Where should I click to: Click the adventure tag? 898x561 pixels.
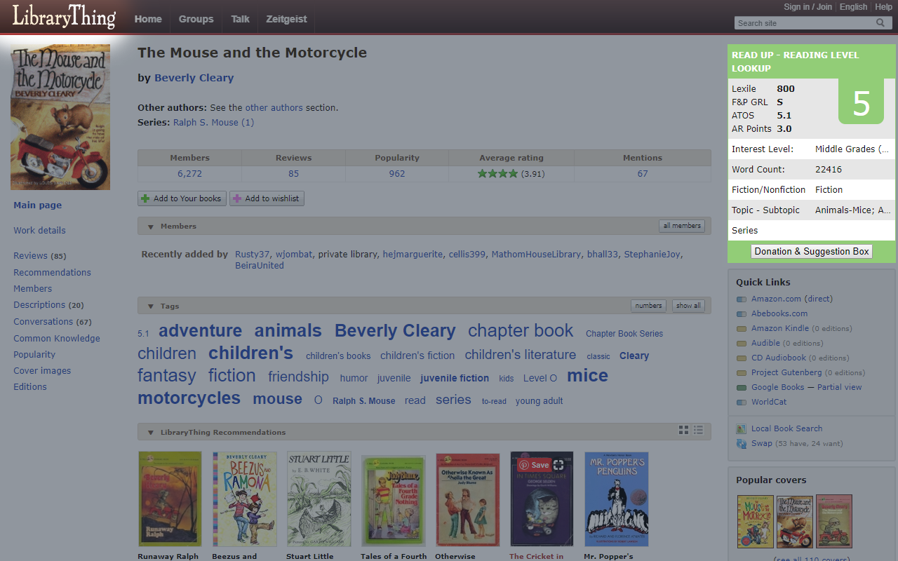(x=200, y=331)
